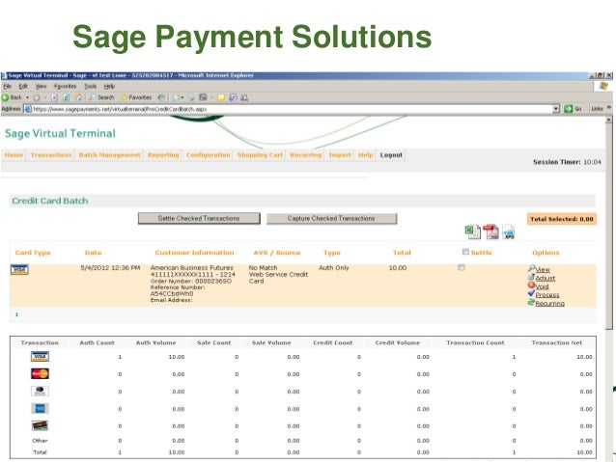Click the Visa logo in the summary table
This screenshot has height=462, width=616.
pos(40,357)
